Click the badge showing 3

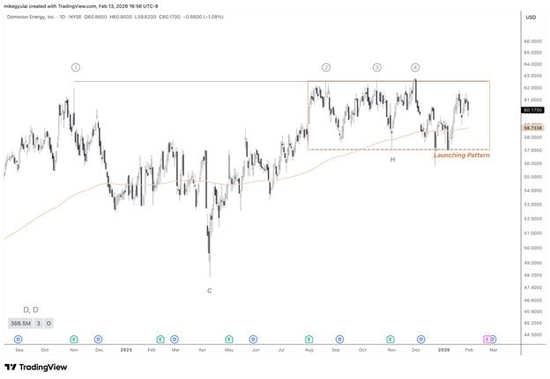click(39, 324)
